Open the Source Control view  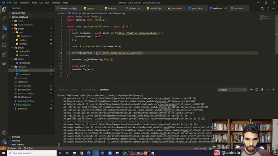click(x=4, y=27)
